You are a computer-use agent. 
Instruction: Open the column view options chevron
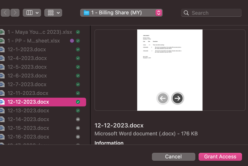(x=37, y=13)
